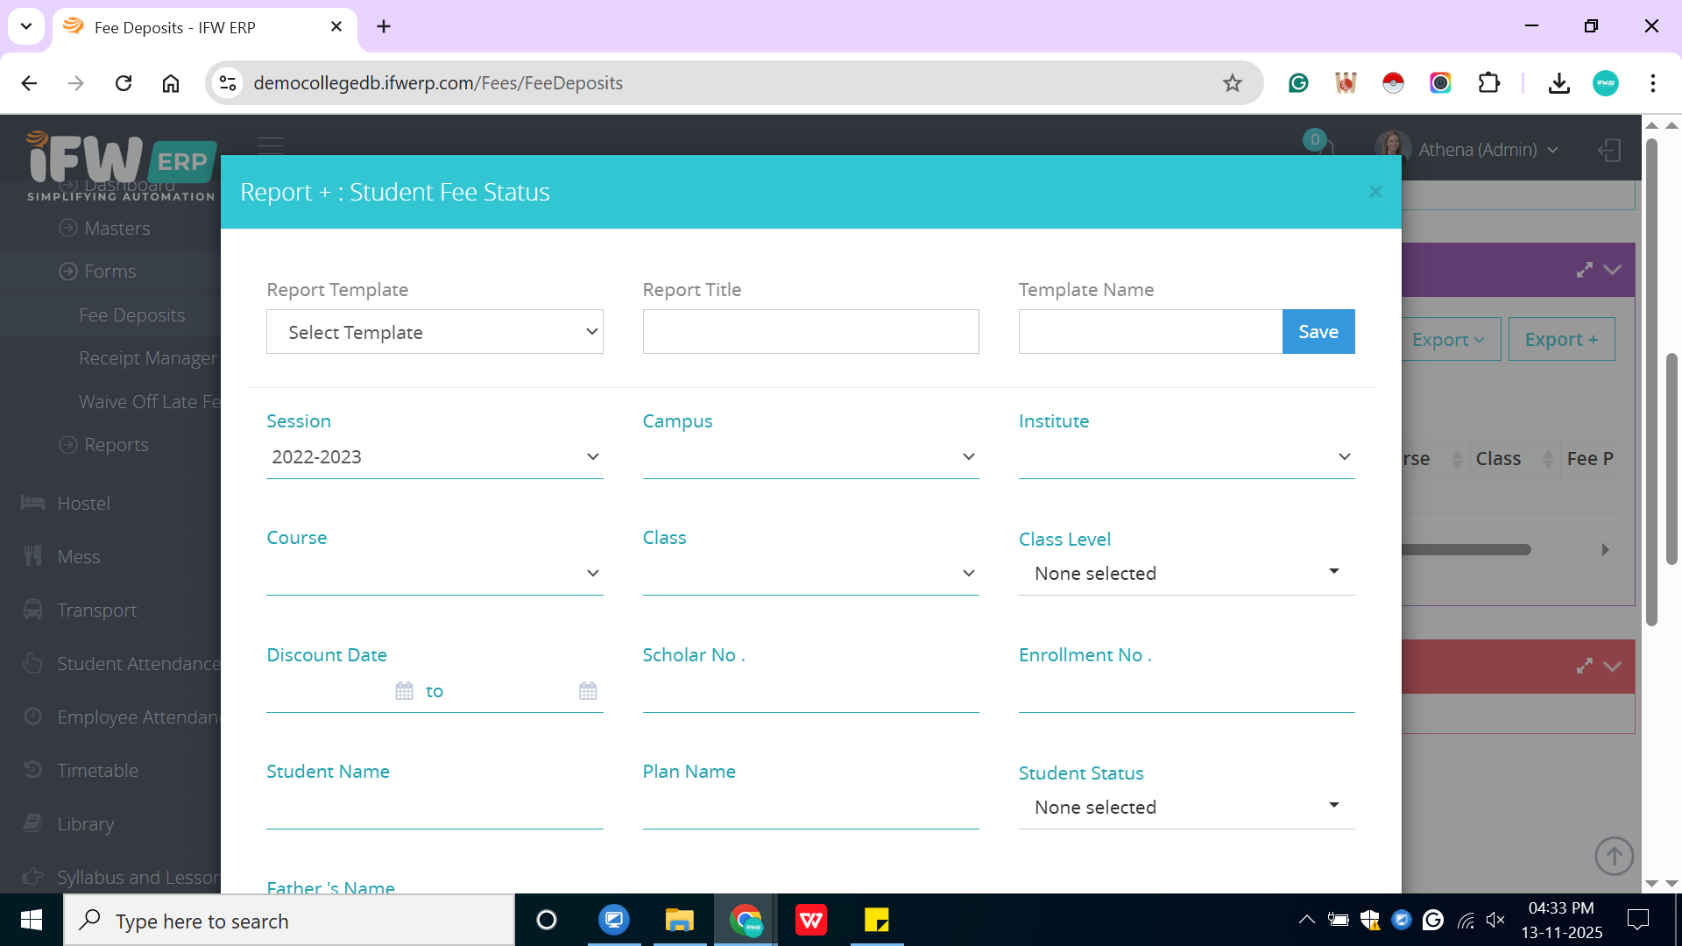This screenshot has height=946, width=1682.
Task: Open the Discount Date start calendar icon
Action: (404, 691)
